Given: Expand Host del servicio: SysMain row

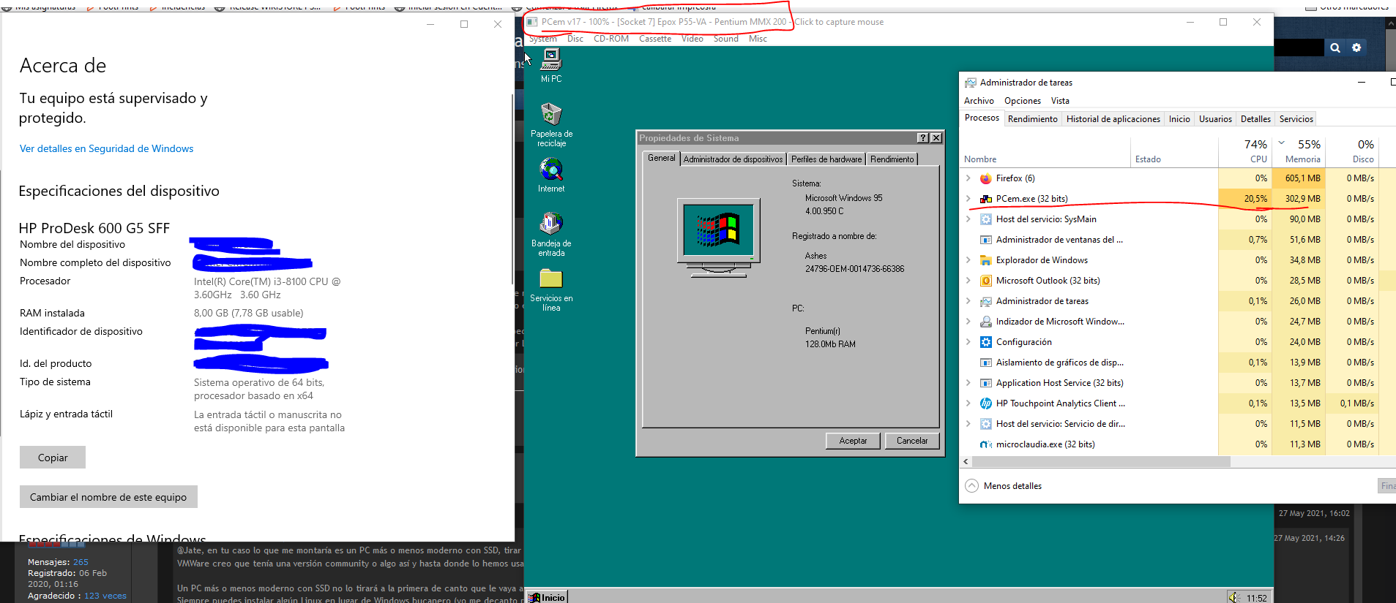Looking at the screenshot, I should [x=968, y=219].
